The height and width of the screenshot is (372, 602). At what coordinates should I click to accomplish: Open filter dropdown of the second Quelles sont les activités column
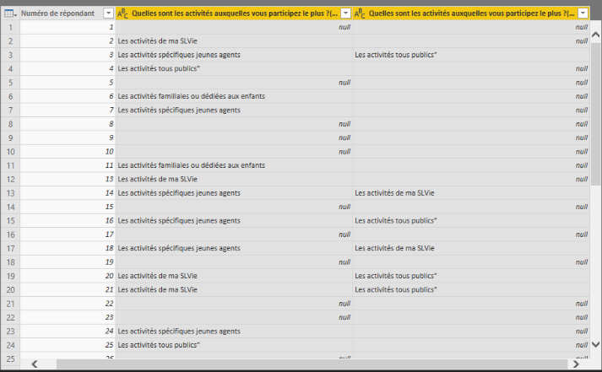click(583, 13)
